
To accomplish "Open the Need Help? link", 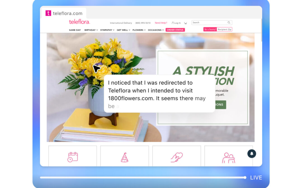I will click(x=161, y=23).
